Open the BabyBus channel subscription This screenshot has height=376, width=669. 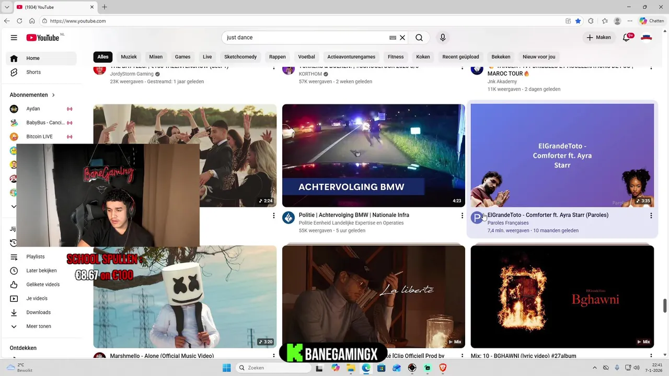pos(41,123)
